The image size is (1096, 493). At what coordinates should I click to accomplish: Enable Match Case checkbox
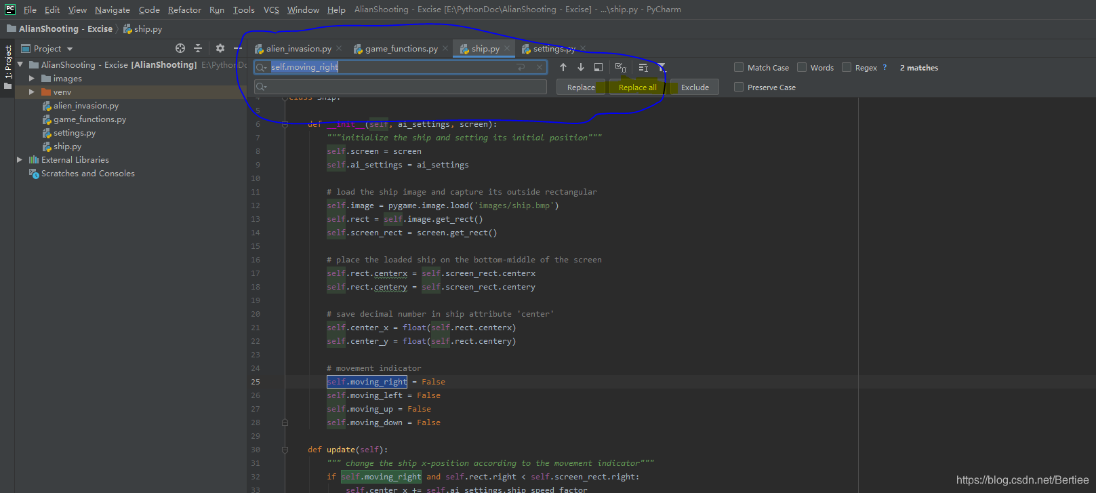point(739,67)
